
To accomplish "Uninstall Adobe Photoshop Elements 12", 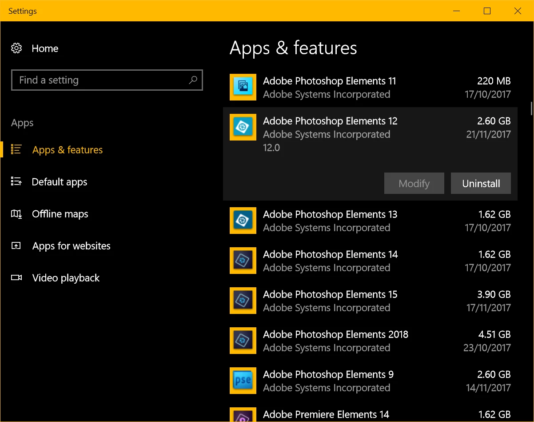I will click(x=481, y=183).
